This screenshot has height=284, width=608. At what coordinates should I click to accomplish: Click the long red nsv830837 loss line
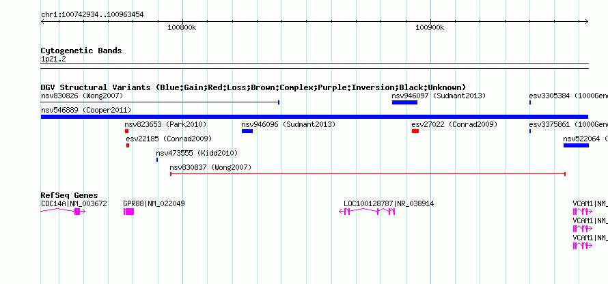coord(368,174)
